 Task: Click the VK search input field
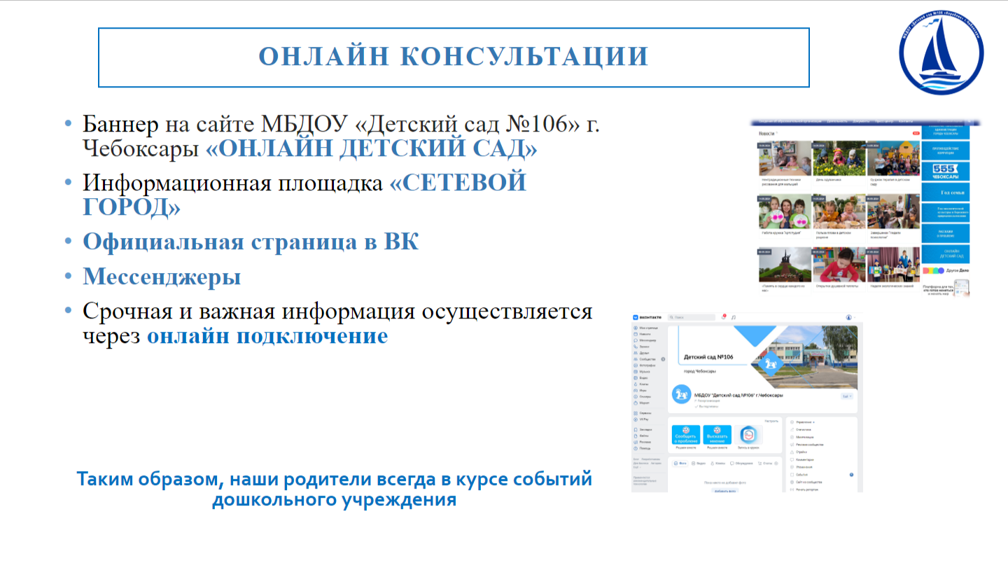(692, 317)
